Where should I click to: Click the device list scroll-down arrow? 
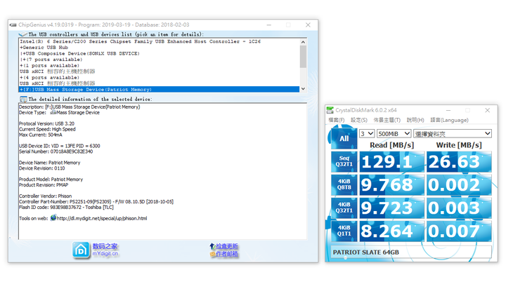tap(303, 88)
